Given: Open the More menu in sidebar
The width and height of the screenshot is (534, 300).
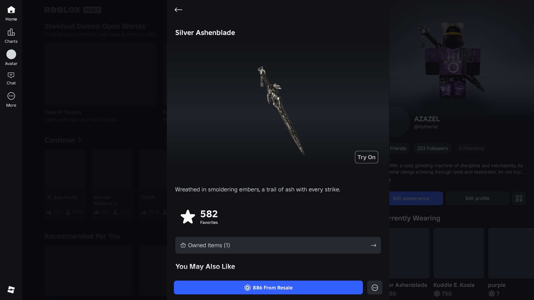Looking at the screenshot, I should (11, 100).
